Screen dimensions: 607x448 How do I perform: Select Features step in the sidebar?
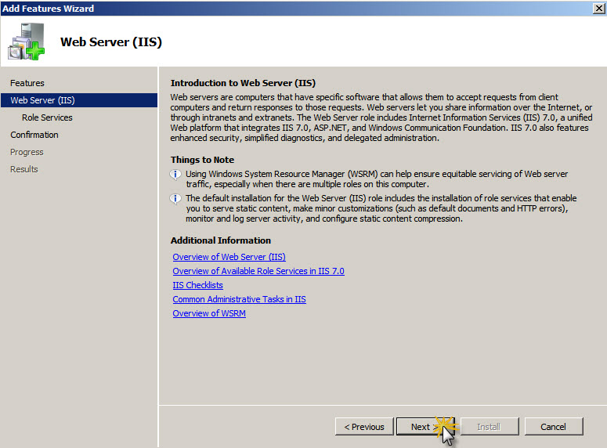point(27,83)
